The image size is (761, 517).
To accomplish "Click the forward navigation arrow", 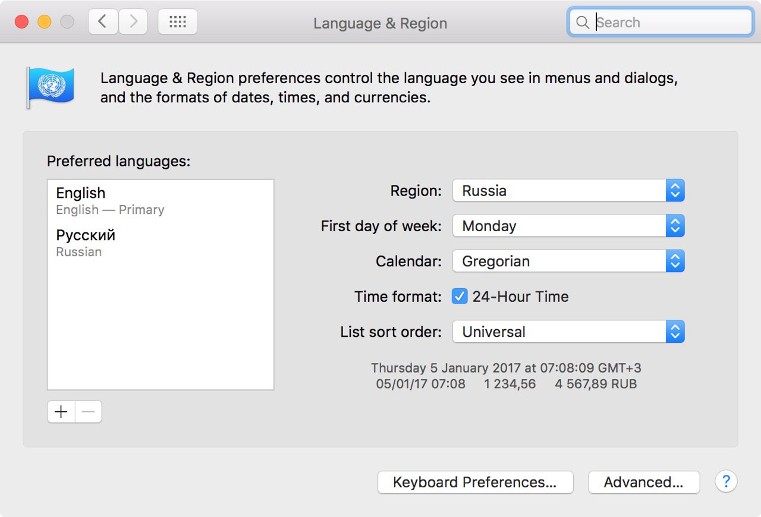I will point(133,22).
